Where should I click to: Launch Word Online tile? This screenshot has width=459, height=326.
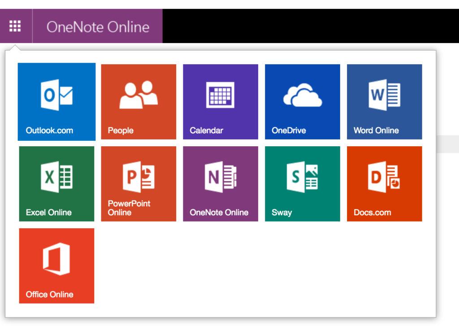click(x=384, y=102)
